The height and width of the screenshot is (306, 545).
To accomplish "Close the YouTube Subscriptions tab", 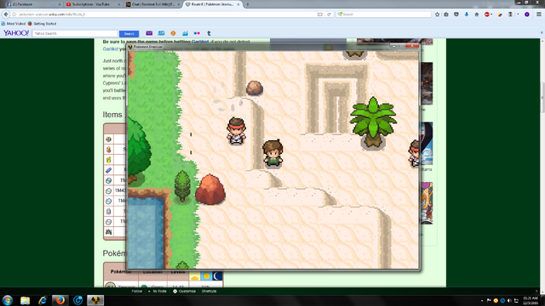I will 119,4.
